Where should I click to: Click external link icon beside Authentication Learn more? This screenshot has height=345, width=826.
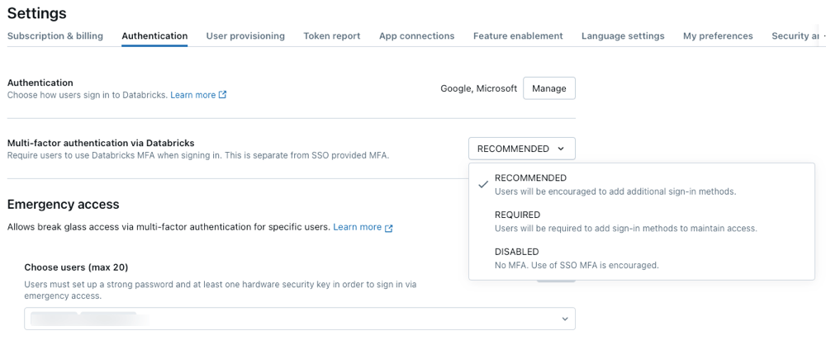[x=223, y=95]
